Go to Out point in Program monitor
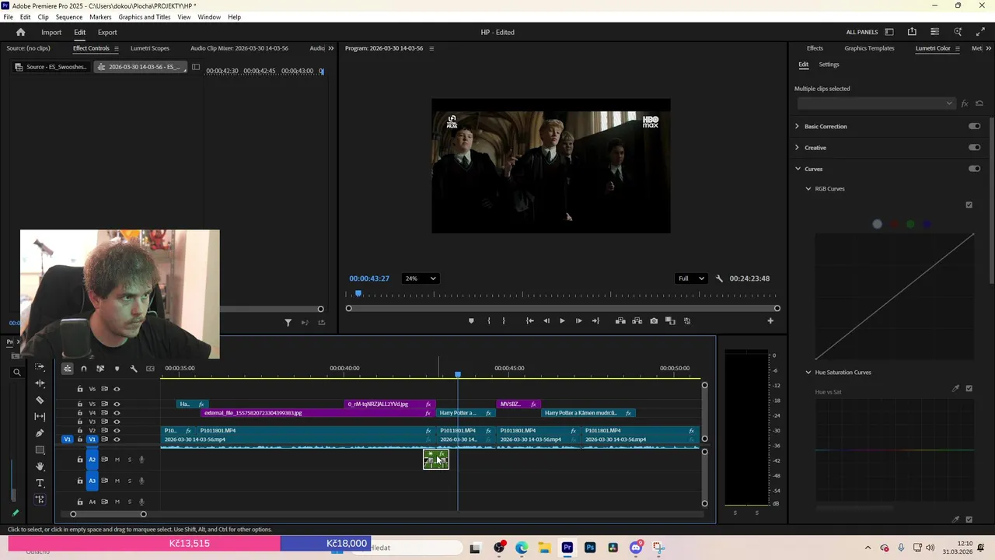Screen dimensions: 995x560 (x=595, y=320)
